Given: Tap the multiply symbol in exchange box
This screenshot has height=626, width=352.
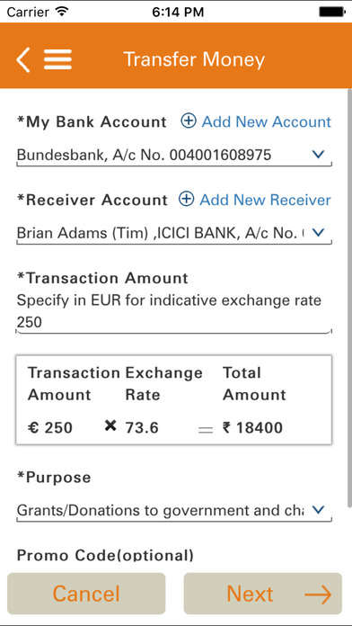Looking at the screenshot, I should click(x=110, y=426).
